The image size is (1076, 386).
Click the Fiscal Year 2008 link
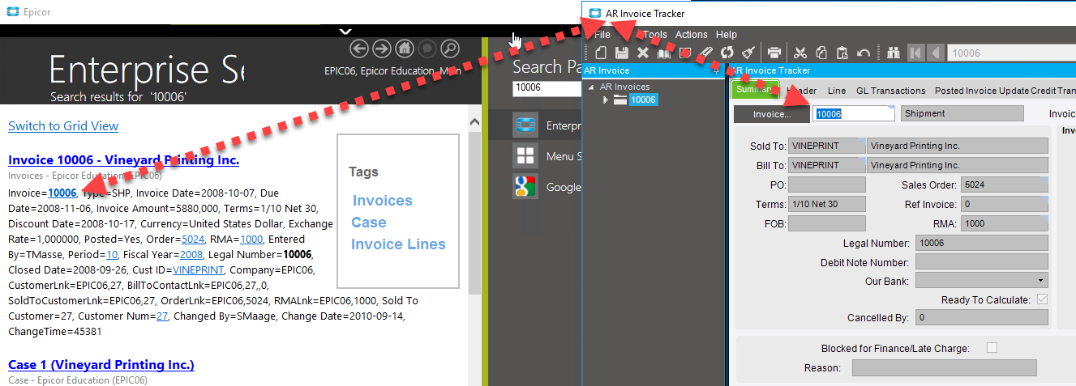click(x=191, y=255)
